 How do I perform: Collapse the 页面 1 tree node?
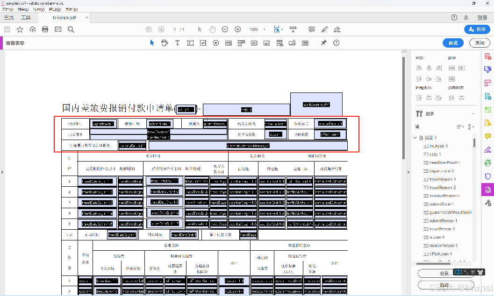click(x=415, y=138)
